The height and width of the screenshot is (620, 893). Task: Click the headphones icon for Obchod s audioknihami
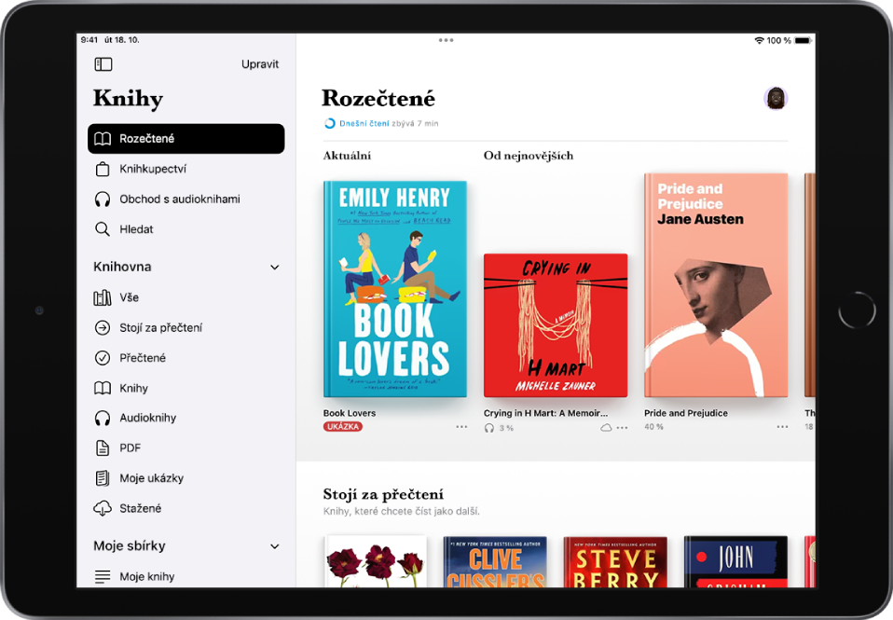point(103,200)
